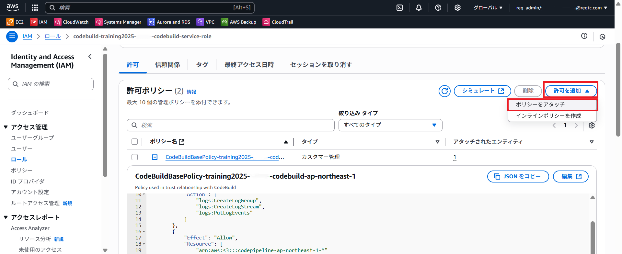Focus the policy 検索 filter field

[x=230, y=125]
